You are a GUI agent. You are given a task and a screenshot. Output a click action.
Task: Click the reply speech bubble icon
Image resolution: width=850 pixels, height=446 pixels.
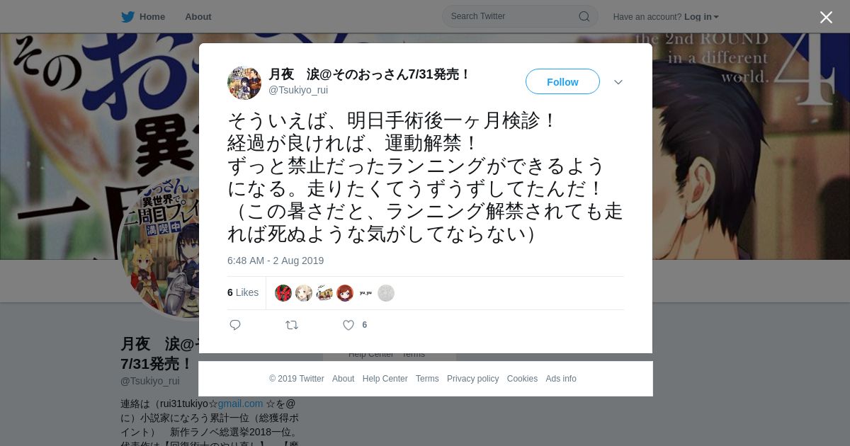click(x=235, y=325)
